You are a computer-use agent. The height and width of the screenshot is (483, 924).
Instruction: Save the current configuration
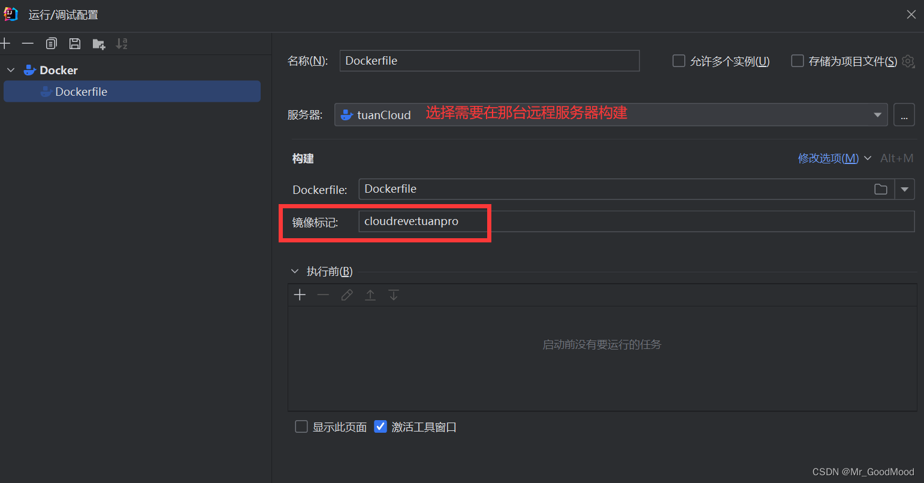(x=74, y=43)
